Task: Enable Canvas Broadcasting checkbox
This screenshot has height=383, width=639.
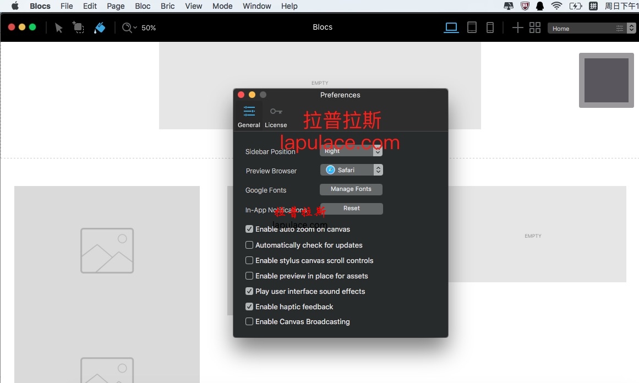Action: pyautogui.click(x=249, y=321)
